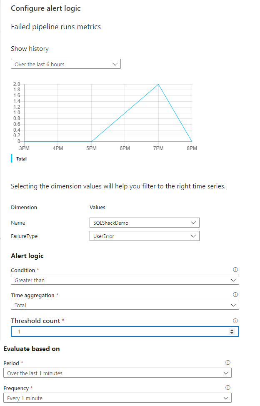
Task: Open the Name dimension dropdown
Action: 144,223
